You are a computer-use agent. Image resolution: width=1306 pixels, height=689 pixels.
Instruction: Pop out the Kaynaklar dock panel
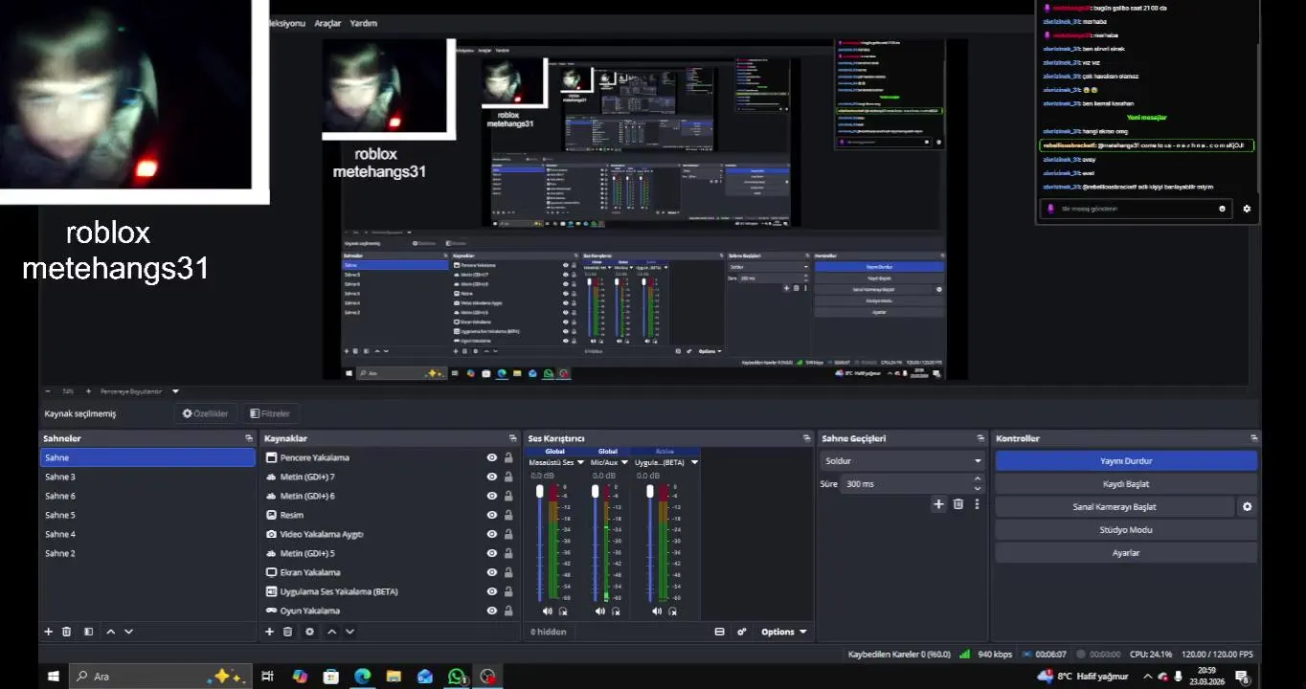tap(514, 438)
